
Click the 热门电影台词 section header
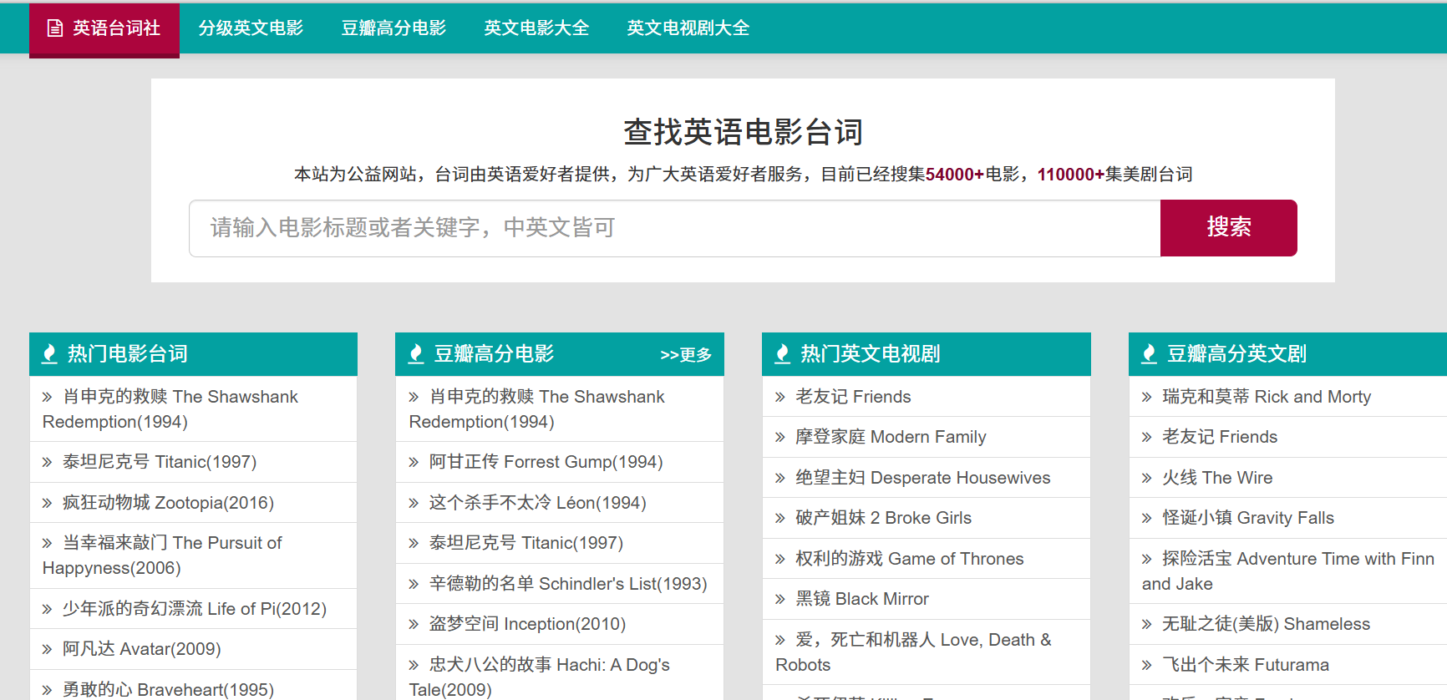click(193, 354)
